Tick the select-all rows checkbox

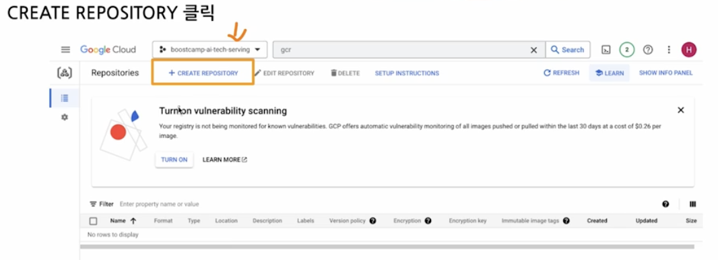coord(94,221)
